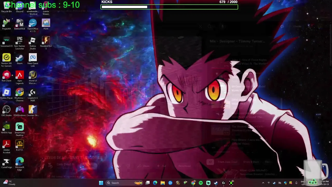Open the OpenOffice 4.1.15 desktop icon
332x187 pixels.
coord(33,26)
